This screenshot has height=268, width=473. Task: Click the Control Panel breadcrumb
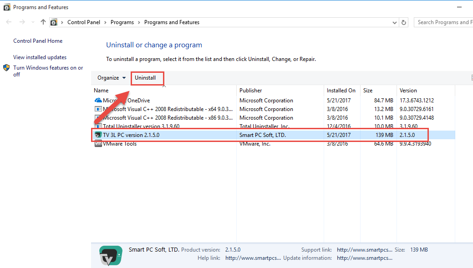point(84,22)
